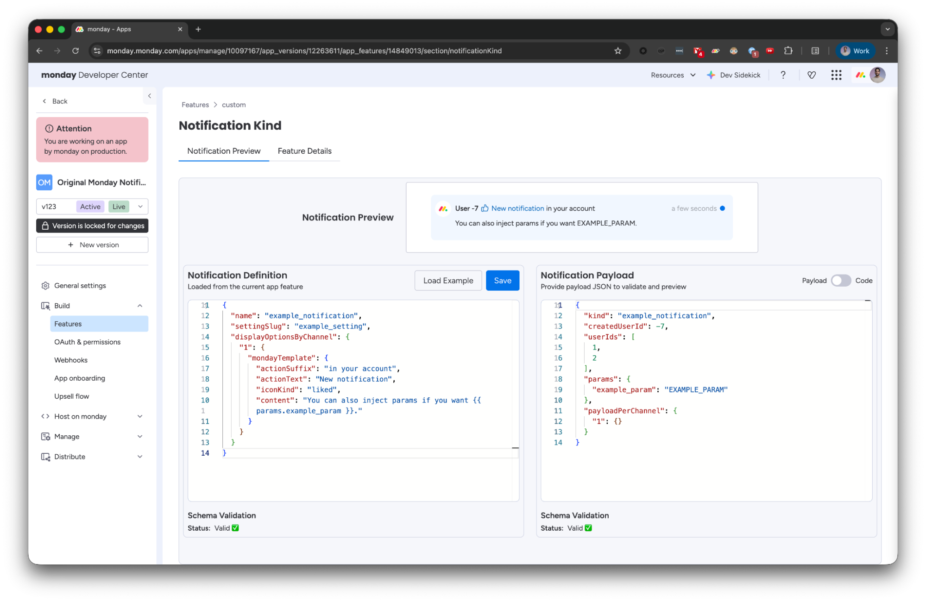
Task: Click Original Monday Notifi... app name
Action: 101,182
